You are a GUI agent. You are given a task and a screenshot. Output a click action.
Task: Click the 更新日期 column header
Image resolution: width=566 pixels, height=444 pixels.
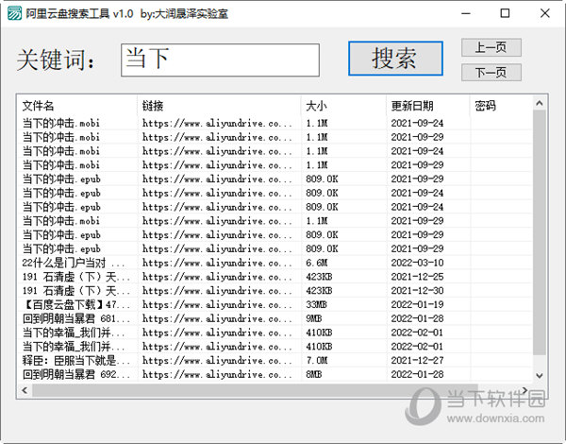[x=428, y=106]
